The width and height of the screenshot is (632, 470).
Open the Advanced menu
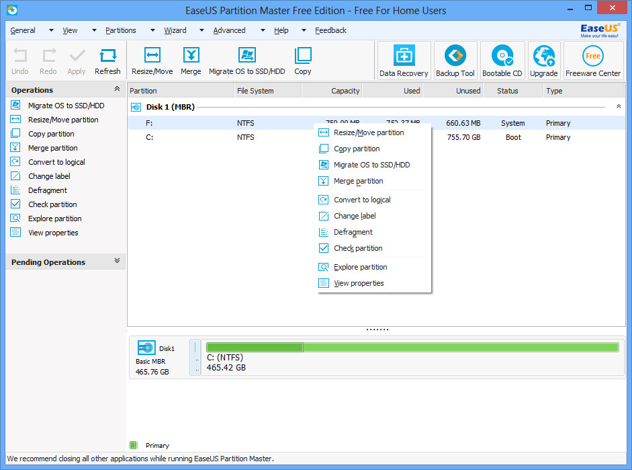[x=229, y=30]
